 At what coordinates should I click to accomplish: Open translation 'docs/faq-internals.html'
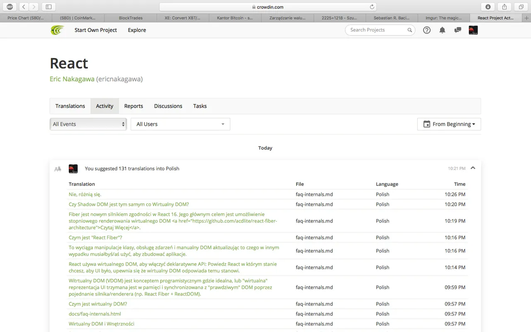coord(95,314)
